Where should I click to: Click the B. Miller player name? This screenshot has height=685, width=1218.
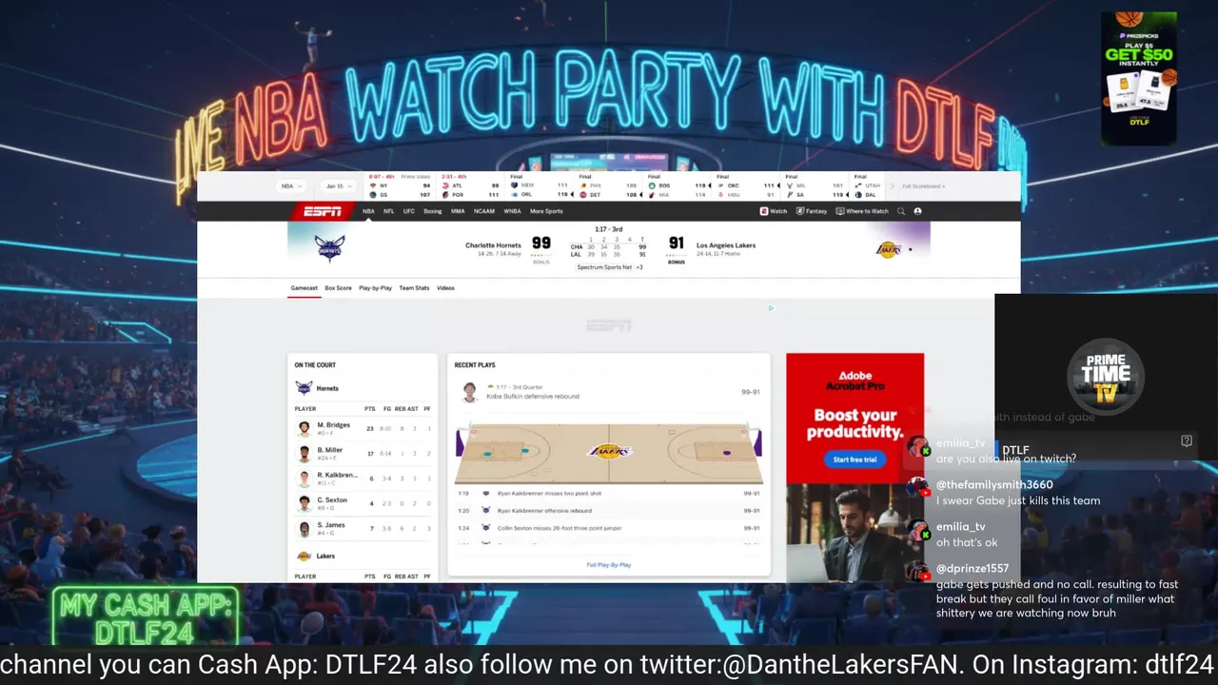[x=330, y=450]
